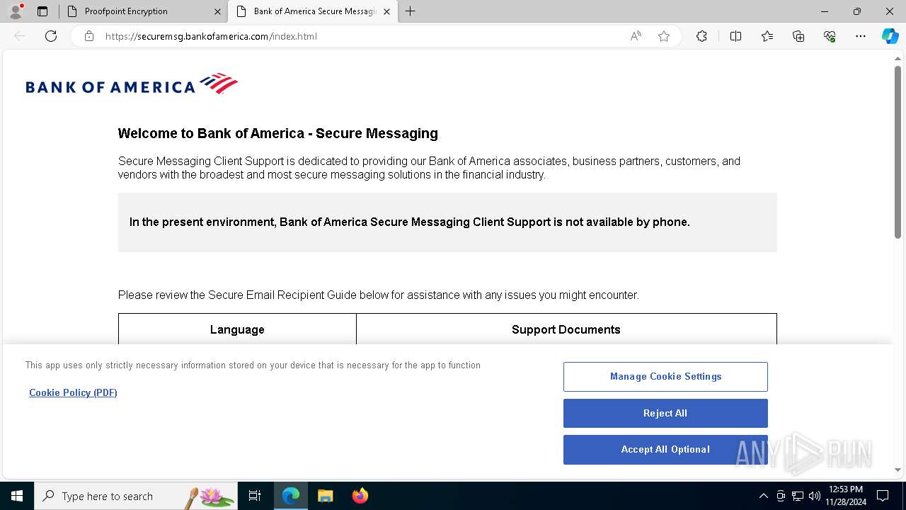Minimize the Edge browser window
The image size is (906, 510).
(x=825, y=11)
